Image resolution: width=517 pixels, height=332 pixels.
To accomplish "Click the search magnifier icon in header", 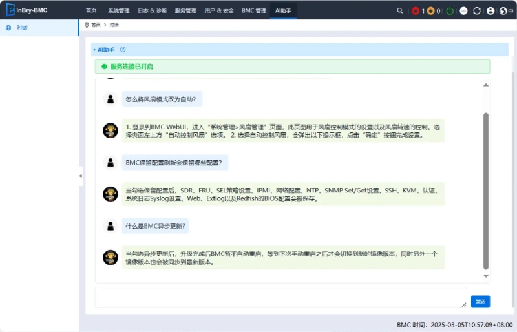I will tap(400, 11).
